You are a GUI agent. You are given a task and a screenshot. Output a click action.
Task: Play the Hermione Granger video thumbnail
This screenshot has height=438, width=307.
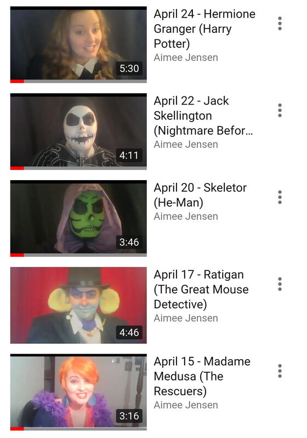(x=78, y=45)
